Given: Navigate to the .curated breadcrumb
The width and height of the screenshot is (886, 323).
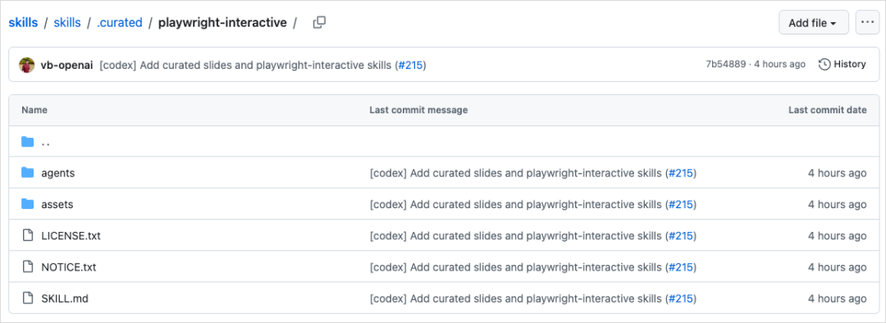Looking at the screenshot, I should [119, 23].
